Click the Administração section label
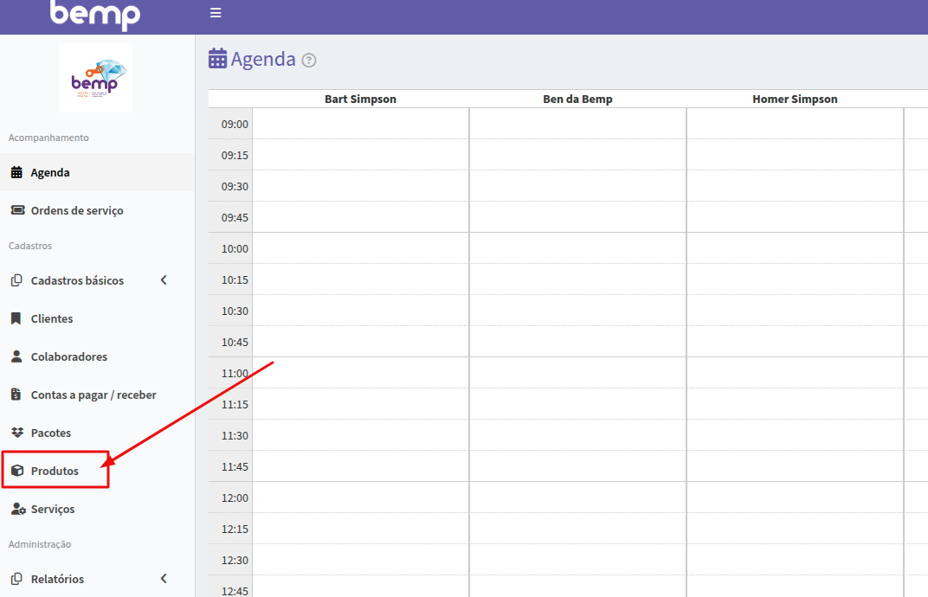 [x=40, y=544]
